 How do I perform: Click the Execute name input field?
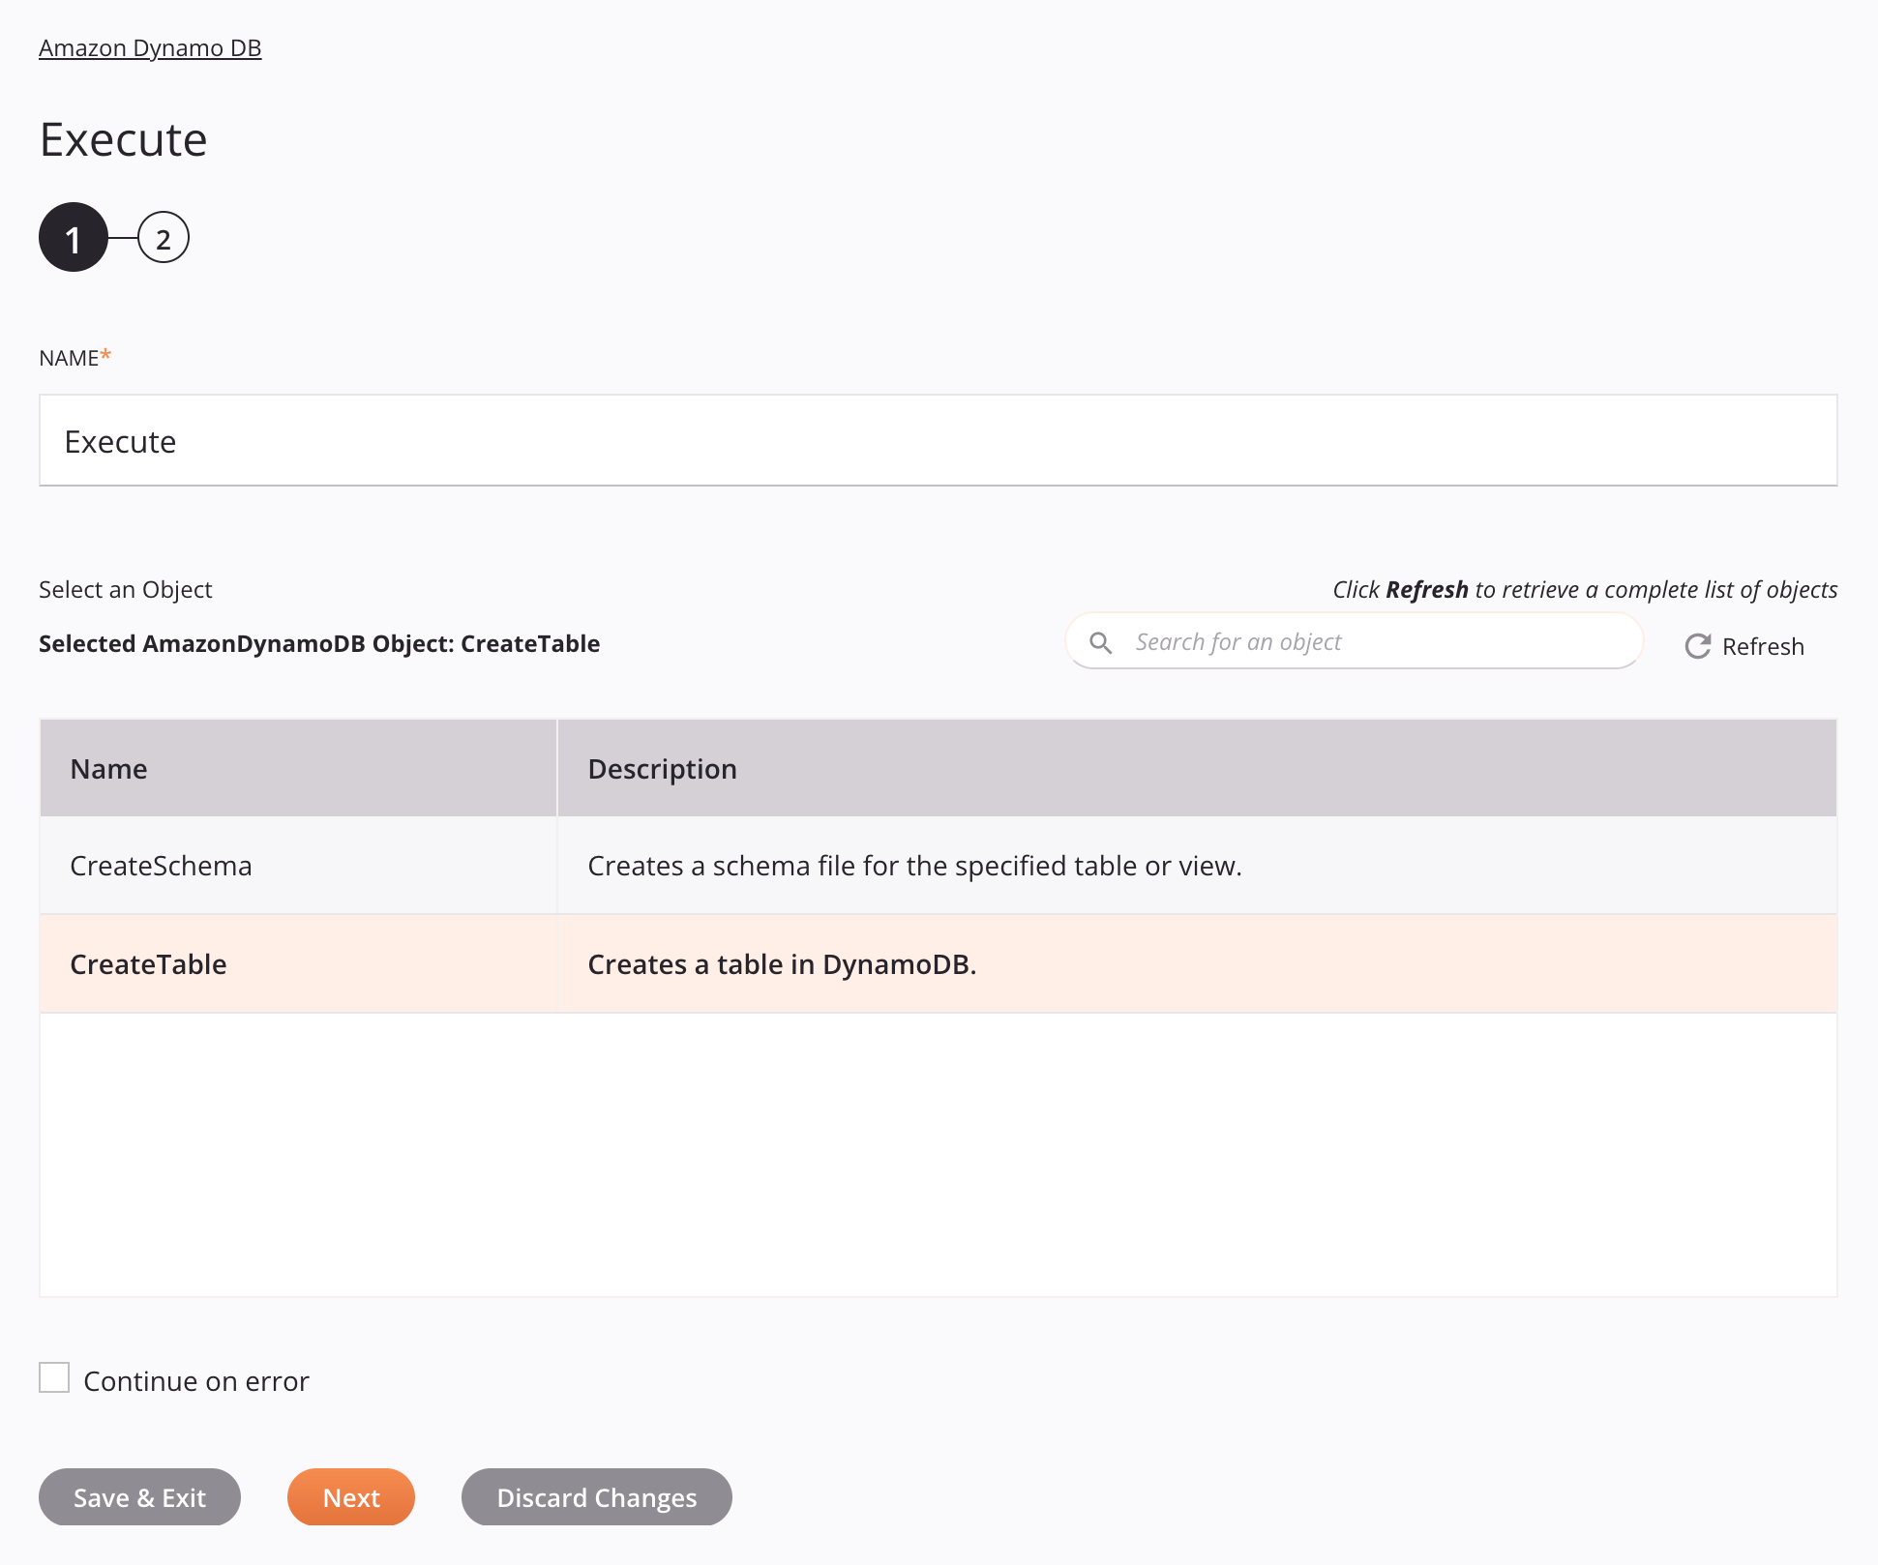[938, 439]
